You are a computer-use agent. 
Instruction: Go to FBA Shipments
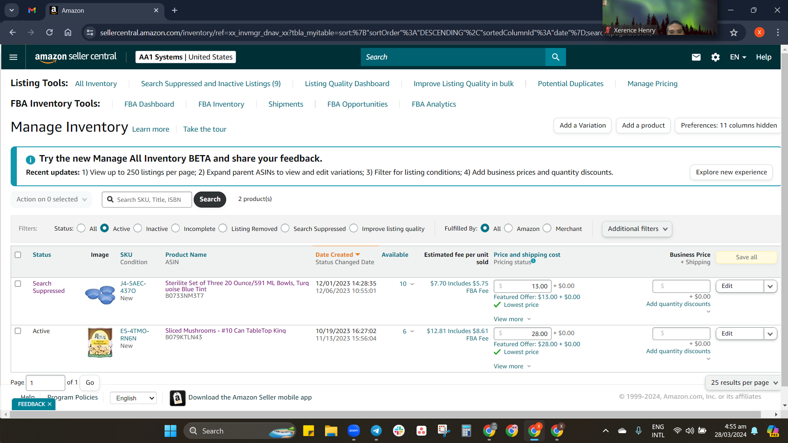click(x=286, y=104)
